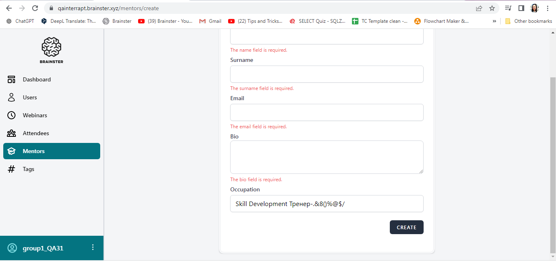The width and height of the screenshot is (556, 261).
Task: Open Dashboard via its sidebar icon
Action: click(x=11, y=79)
